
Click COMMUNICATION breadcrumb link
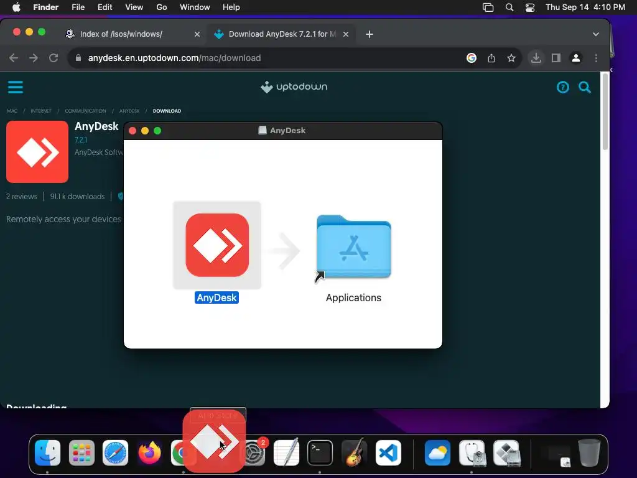85,111
